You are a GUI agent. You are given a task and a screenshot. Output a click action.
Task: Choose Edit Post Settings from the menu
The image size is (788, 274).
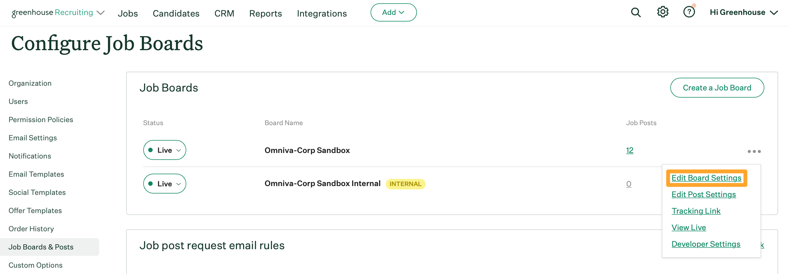coord(704,194)
